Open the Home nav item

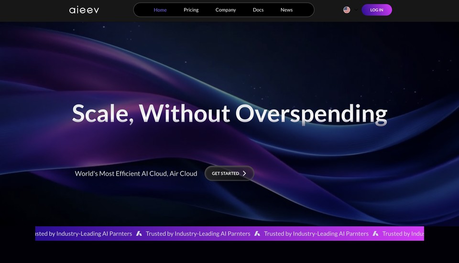(x=160, y=10)
